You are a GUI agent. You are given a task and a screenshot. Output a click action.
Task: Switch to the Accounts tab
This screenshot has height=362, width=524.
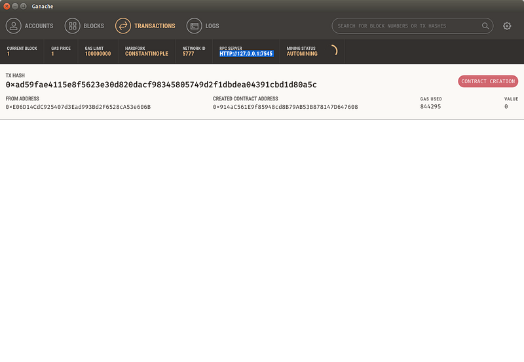point(39,26)
